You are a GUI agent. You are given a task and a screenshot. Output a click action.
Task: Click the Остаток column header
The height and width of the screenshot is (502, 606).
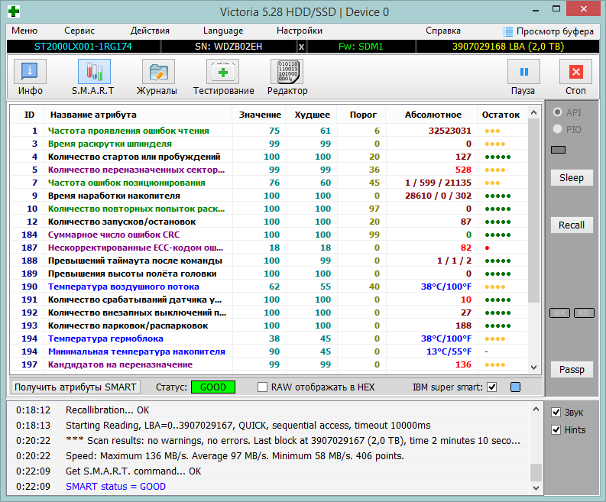[501, 115]
